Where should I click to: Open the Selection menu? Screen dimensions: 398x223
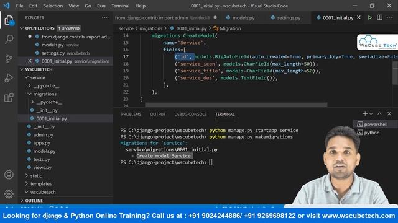(x=53, y=6)
